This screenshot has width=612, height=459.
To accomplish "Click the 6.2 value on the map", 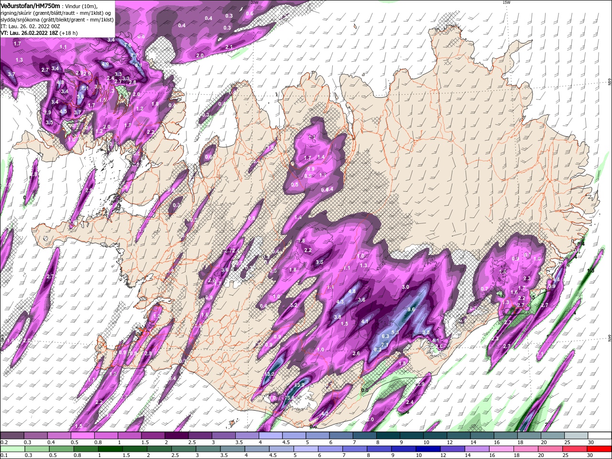I will click(x=377, y=350).
